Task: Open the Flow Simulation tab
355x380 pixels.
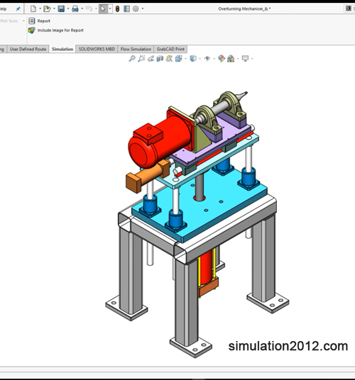Action: click(x=136, y=49)
